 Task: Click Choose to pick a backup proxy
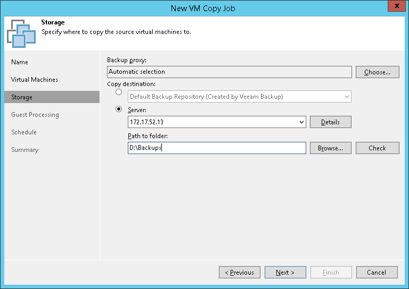point(377,72)
